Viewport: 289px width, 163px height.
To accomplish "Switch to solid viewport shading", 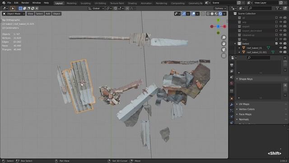I will pyautogui.click(x=212, y=14).
